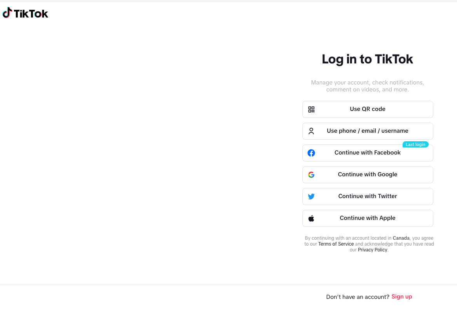Click the TikTok wordmark text in header
The image size is (457, 309).
point(31,14)
